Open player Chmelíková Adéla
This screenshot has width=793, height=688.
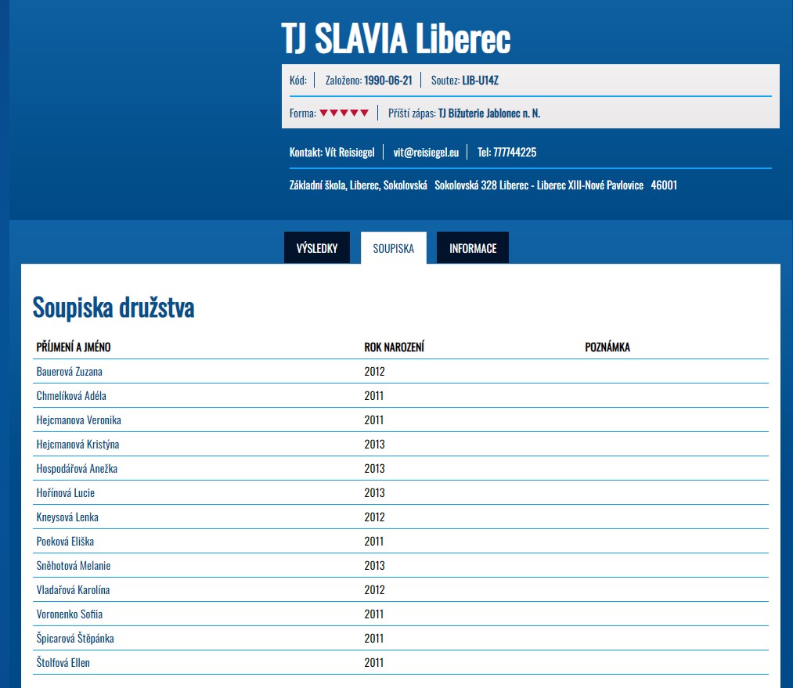[x=71, y=396]
